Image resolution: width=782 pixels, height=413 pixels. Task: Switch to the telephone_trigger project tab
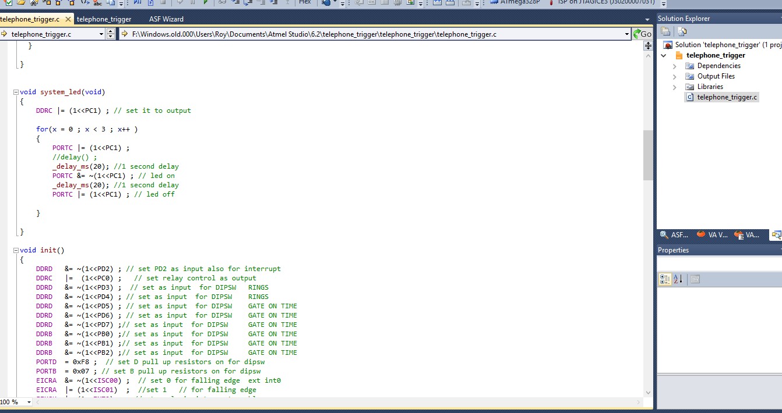point(104,19)
